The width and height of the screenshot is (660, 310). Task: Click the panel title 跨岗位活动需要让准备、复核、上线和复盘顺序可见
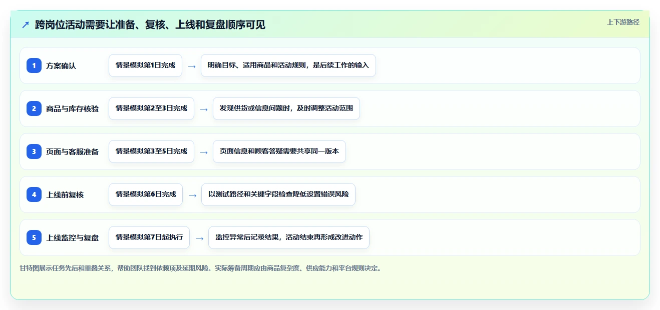click(150, 24)
